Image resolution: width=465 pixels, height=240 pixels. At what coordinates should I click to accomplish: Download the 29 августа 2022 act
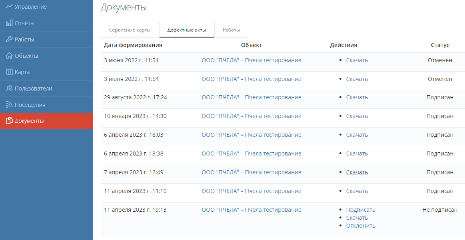357,97
